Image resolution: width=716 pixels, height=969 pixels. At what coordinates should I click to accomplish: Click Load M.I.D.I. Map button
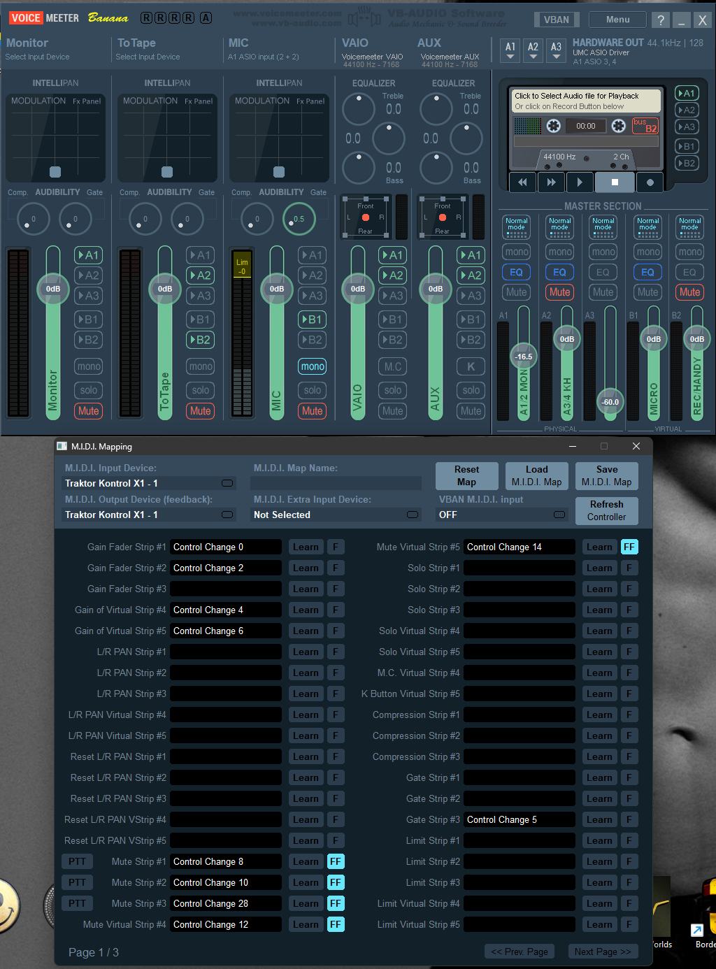pyautogui.click(x=536, y=475)
